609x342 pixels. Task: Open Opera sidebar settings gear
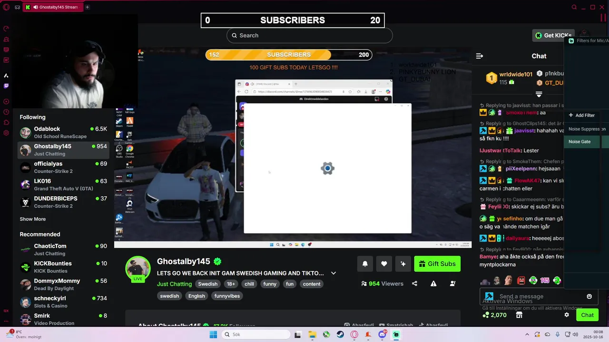6,133
